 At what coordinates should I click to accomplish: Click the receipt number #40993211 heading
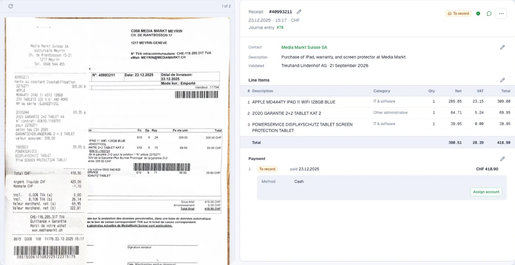click(280, 12)
